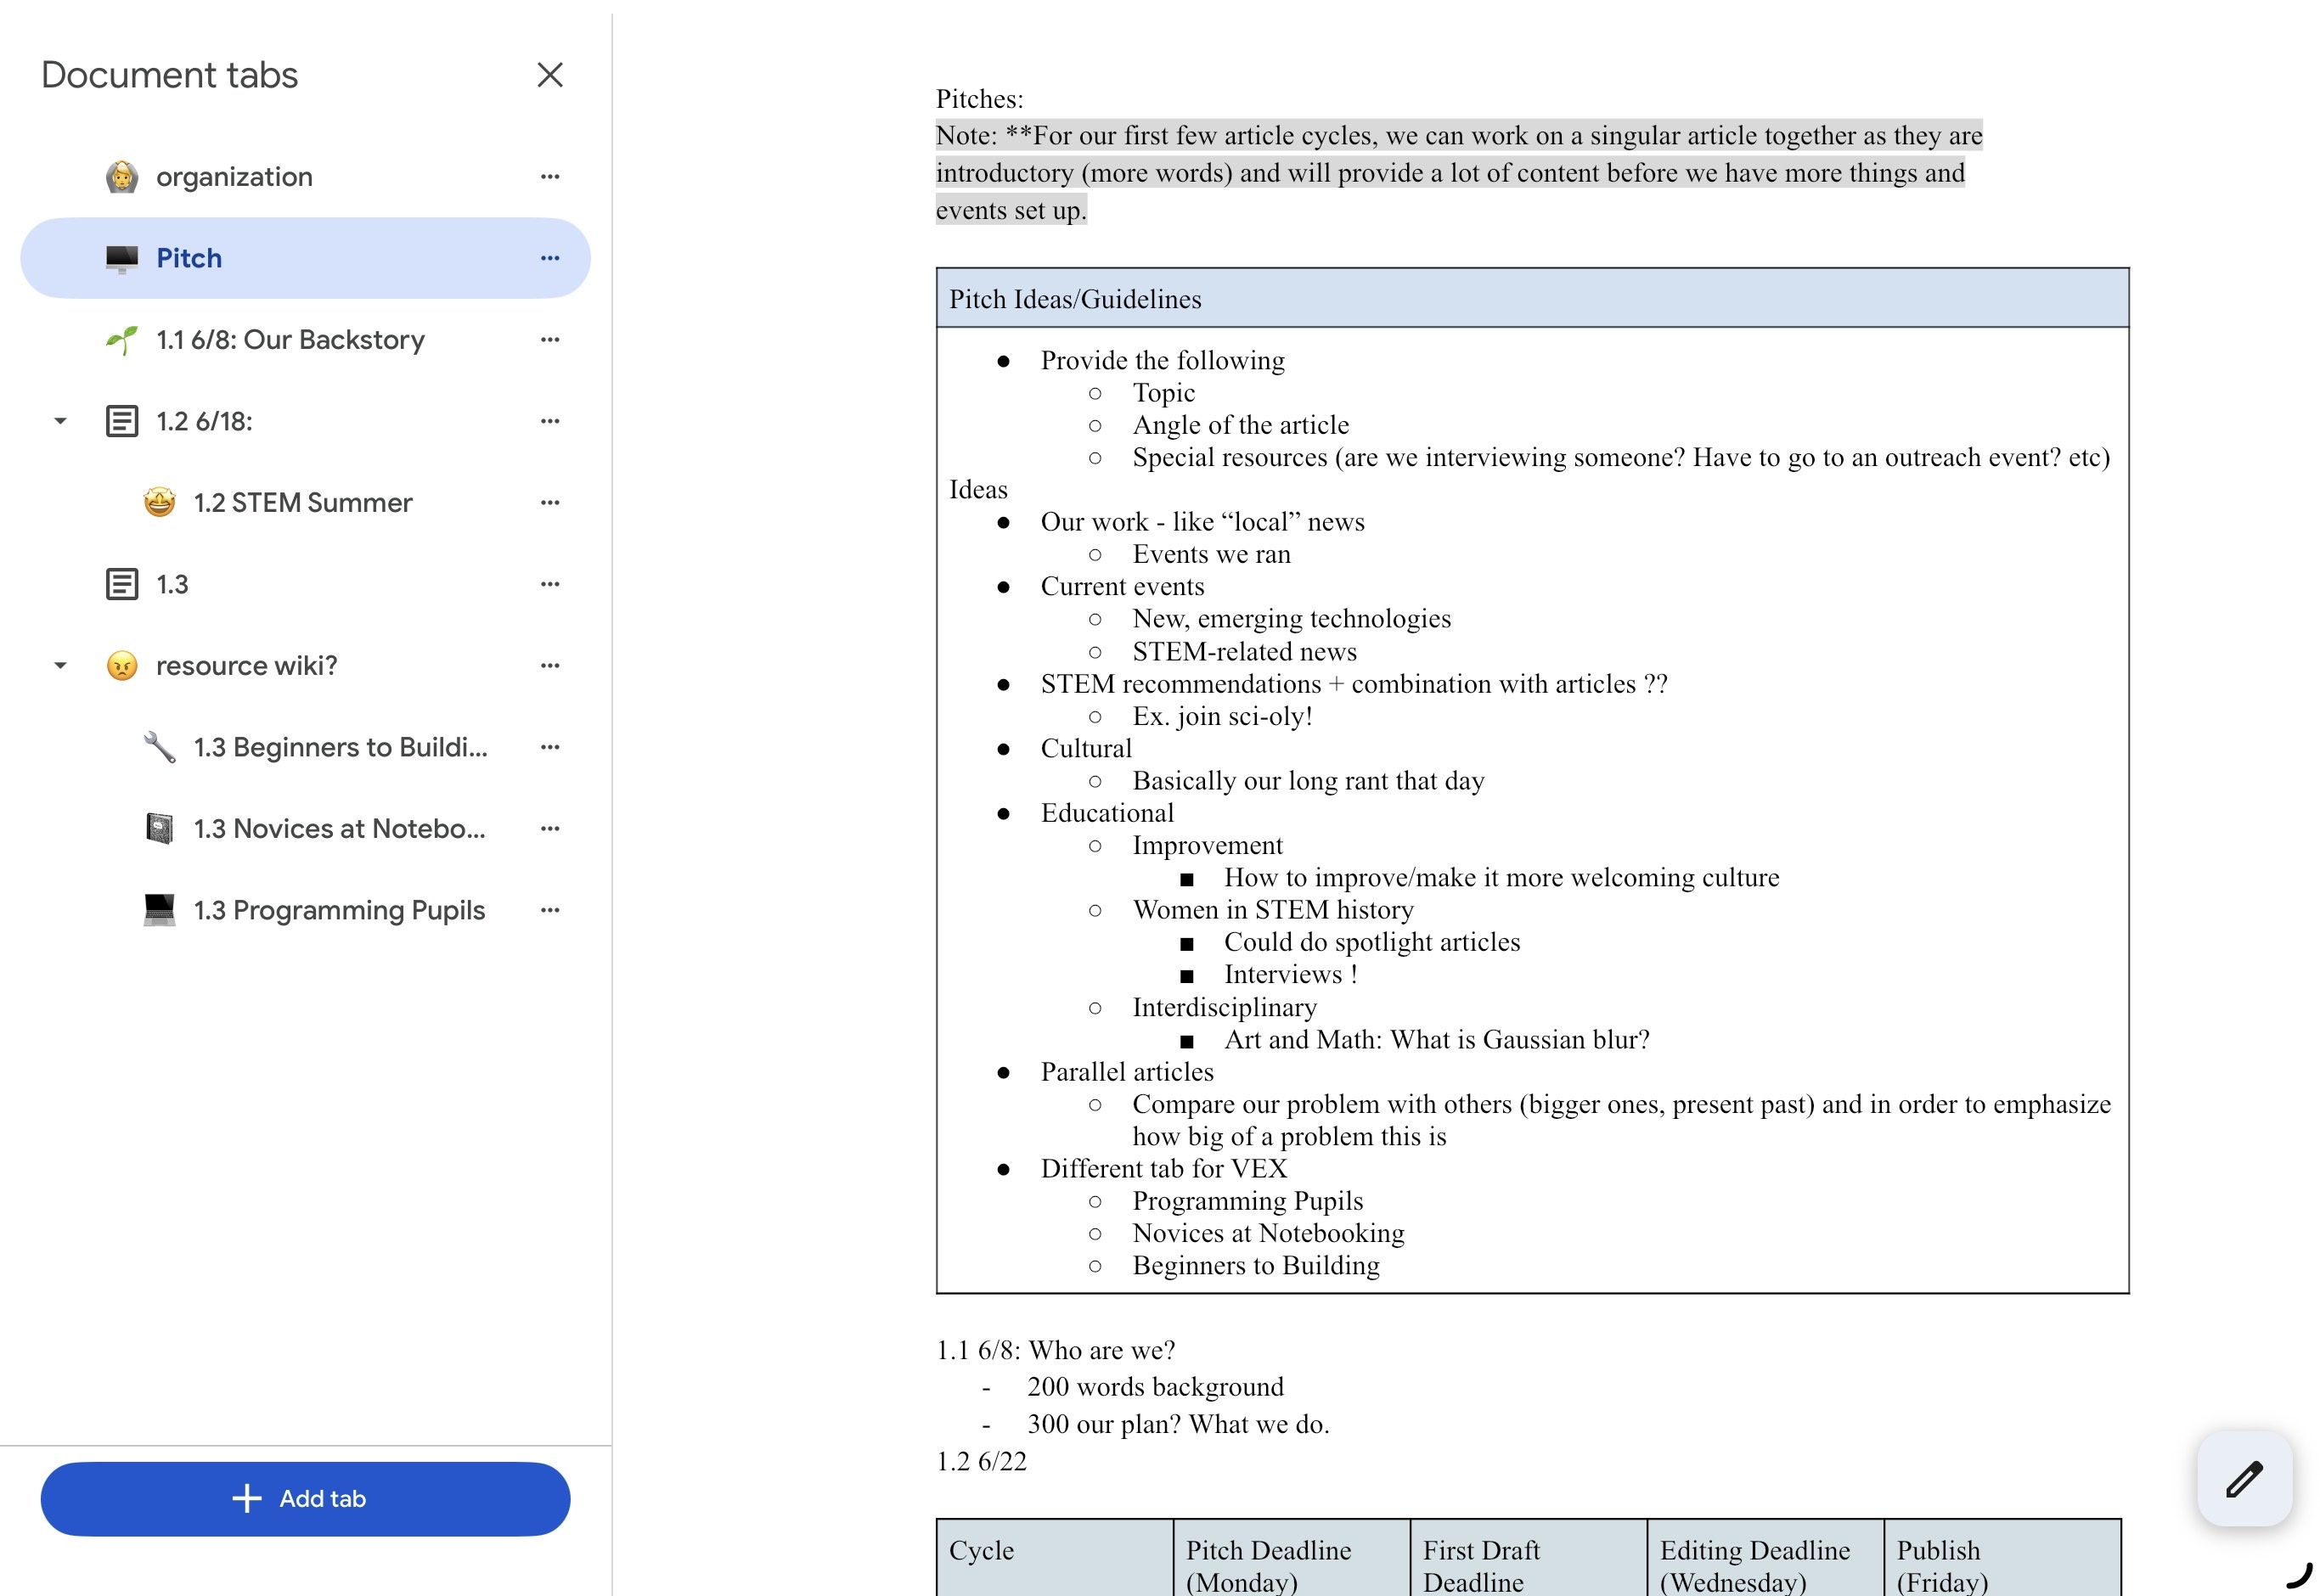This screenshot has height=1596, width=2320.
Task: Open more options for Programming Pupils tab
Action: tap(549, 910)
